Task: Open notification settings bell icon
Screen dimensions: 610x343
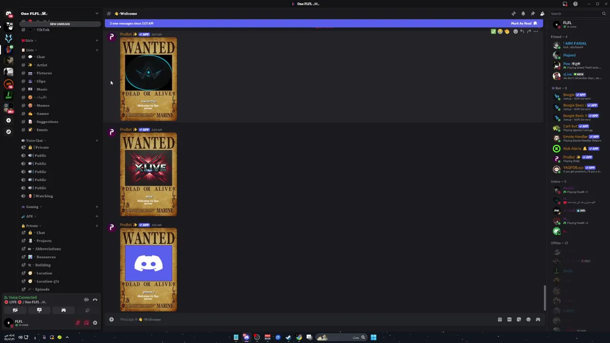Action: 523,14
